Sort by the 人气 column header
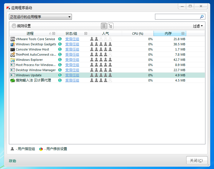Screen dimensions: 214x169 pyautogui.click(x=105, y=34)
